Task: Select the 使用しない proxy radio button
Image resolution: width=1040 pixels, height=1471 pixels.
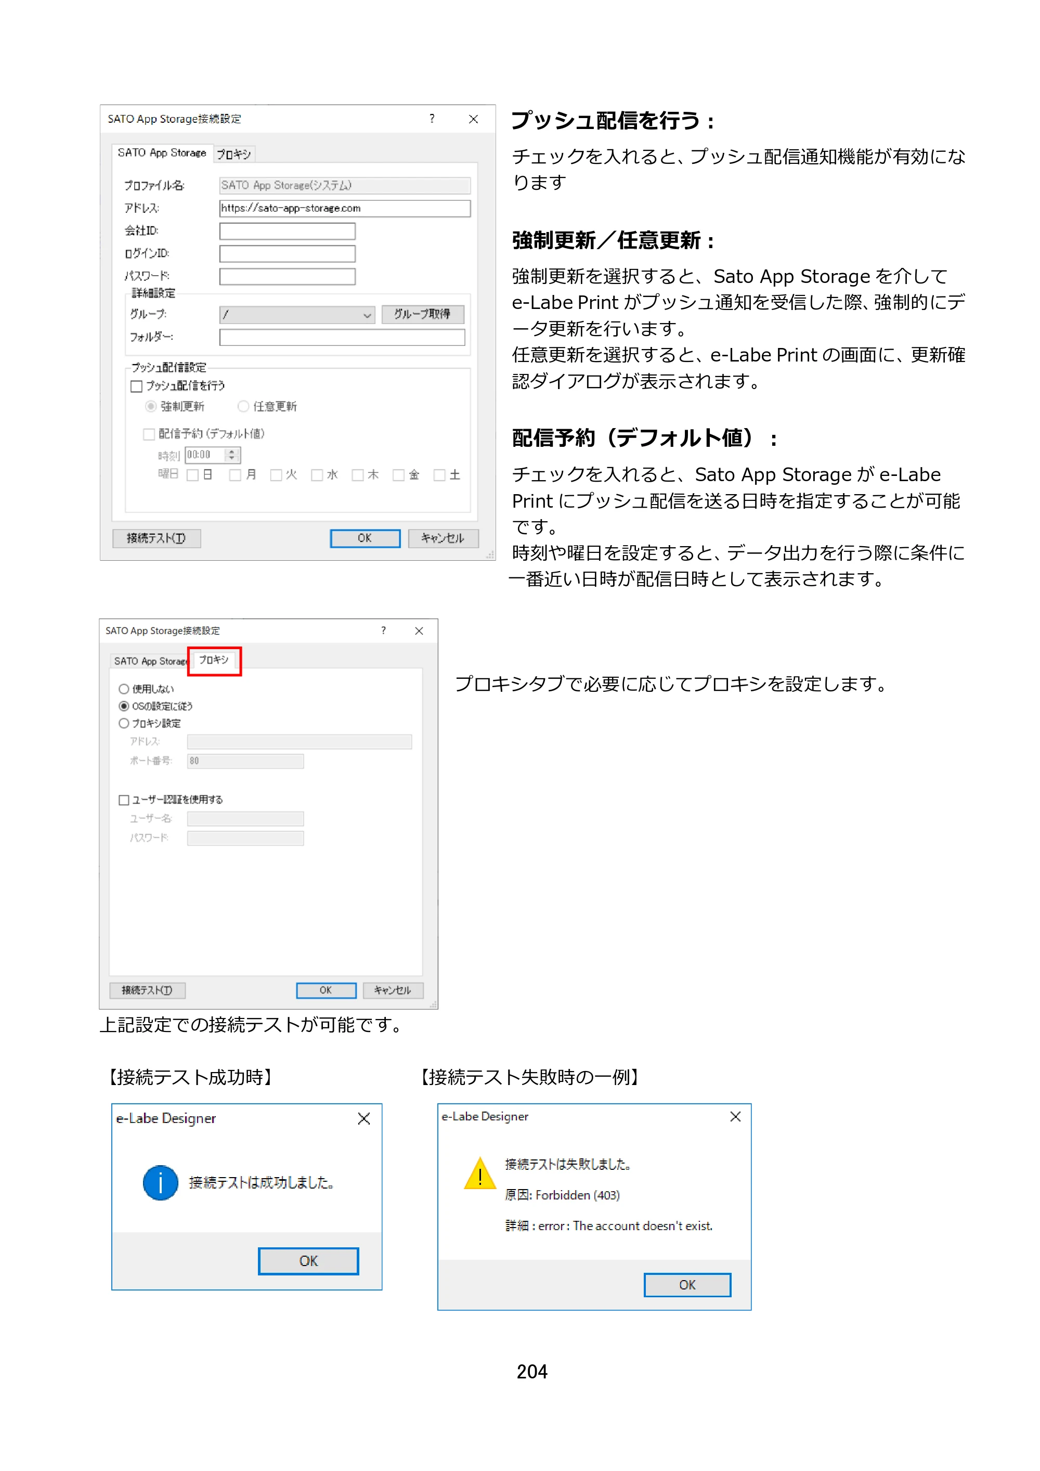Action: [x=124, y=689]
